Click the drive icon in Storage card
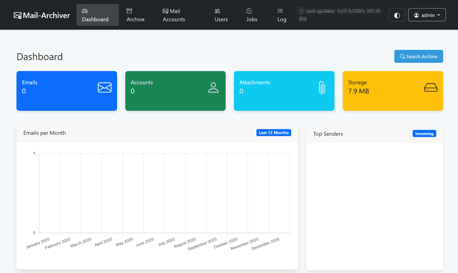This screenshot has width=458, height=273. click(431, 88)
